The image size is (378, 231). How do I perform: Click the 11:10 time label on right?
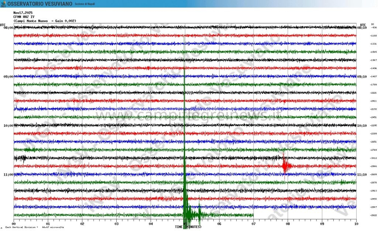point(362,174)
